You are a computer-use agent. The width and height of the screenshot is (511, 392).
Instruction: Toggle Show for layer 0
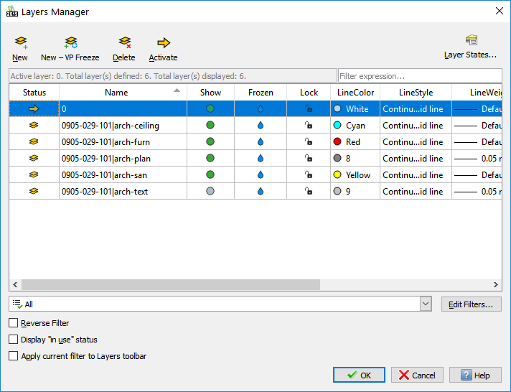(x=210, y=108)
